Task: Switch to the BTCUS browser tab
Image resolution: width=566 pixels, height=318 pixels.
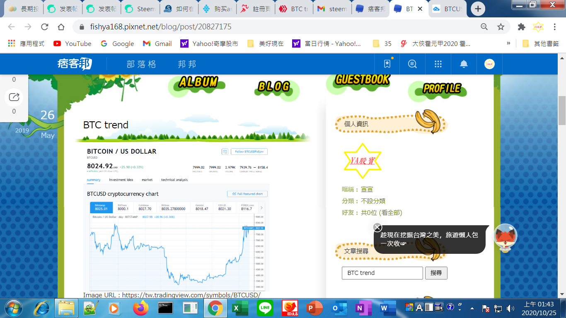Action: (x=447, y=9)
